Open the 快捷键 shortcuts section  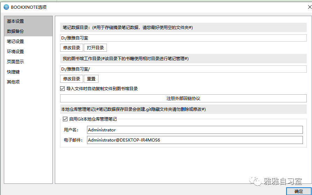pos(28,72)
